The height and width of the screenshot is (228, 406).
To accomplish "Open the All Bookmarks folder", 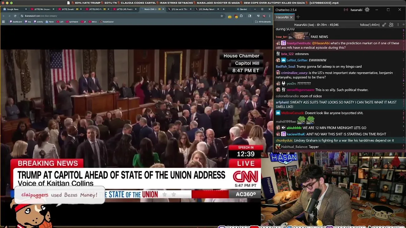I will (x=263, y=22).
